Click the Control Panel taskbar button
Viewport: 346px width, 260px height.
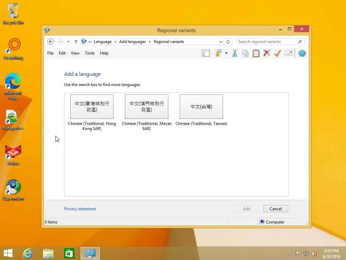coord(90,253)
